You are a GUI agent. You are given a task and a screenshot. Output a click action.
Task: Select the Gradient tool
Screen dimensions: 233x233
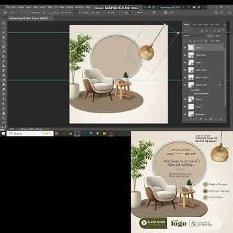pyautogui.click(x=4, y=80)
